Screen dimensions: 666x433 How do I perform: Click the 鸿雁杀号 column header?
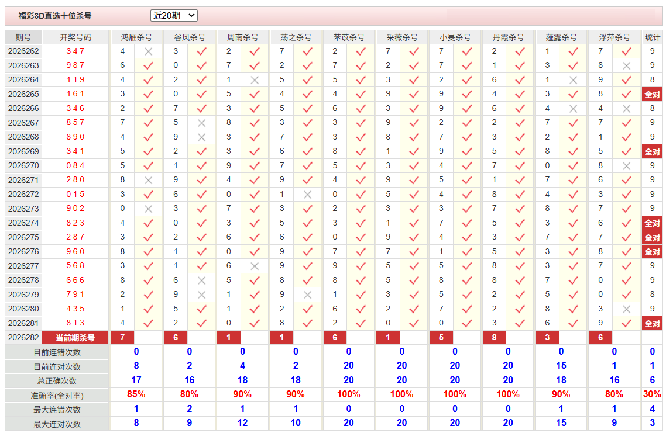tap(136, 37)
